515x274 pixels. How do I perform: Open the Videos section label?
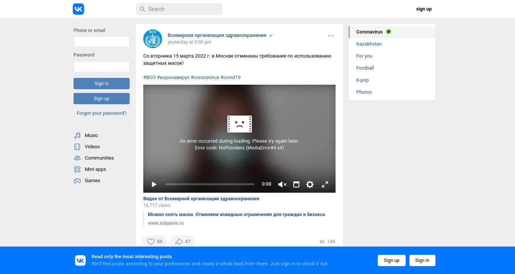pos(92,147)
